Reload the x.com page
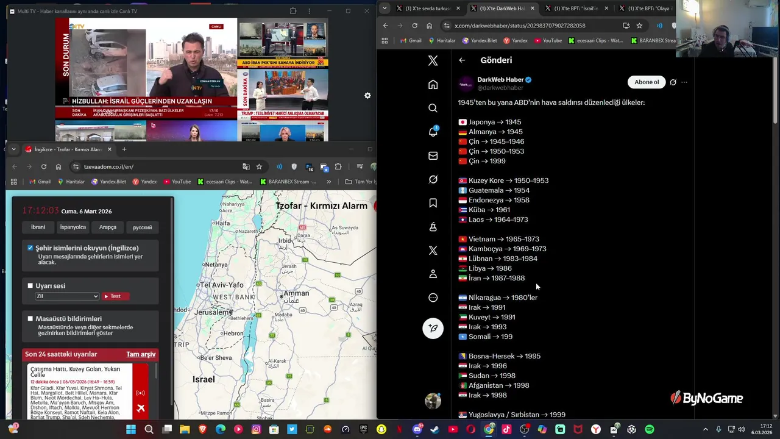Screen dimensions: 780x439 (x=414, y=26)
